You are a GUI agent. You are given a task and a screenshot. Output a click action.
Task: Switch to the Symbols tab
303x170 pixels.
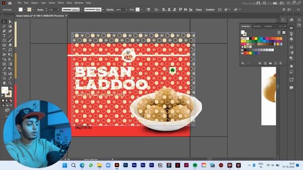268,26
